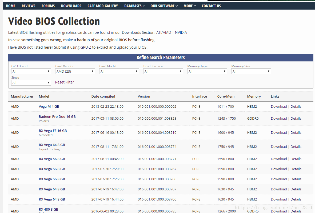
Task: Open the Since date filter dropdown
Action: click(31, 83)
